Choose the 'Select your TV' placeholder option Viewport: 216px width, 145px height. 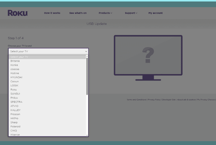click(47, 57)
